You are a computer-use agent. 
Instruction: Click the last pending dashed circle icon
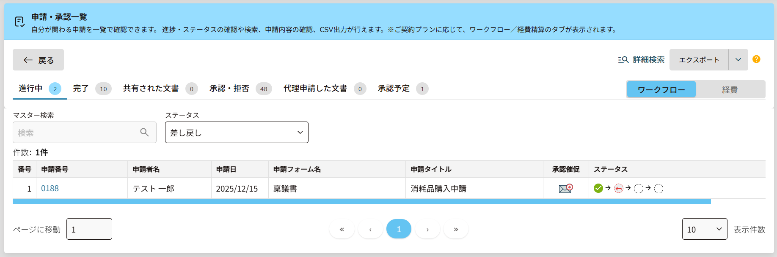click(659, 189)
